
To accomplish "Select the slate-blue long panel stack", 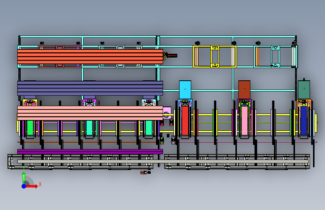I will pos(90,88).
